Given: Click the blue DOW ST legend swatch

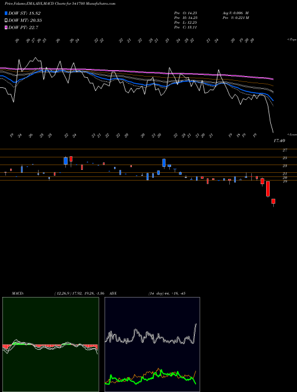Looking at the screenshot, I should click(7, 13).
